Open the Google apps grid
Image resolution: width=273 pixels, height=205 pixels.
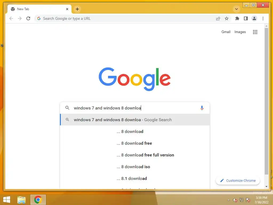pos(255,32)
